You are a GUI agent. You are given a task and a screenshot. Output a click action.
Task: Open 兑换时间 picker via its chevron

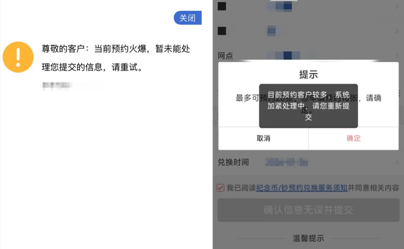click(397, 162)
